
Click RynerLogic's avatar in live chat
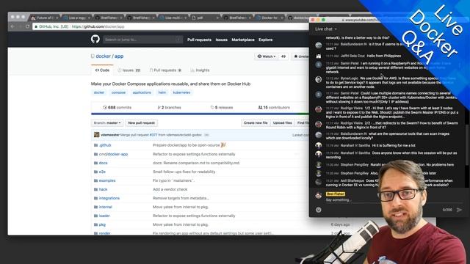point(318,79)
